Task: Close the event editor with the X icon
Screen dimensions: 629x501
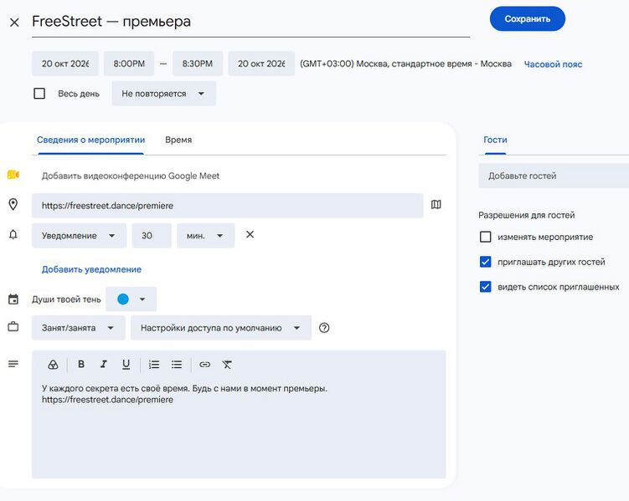Action: pyautogui.click(x=14, y=23)
